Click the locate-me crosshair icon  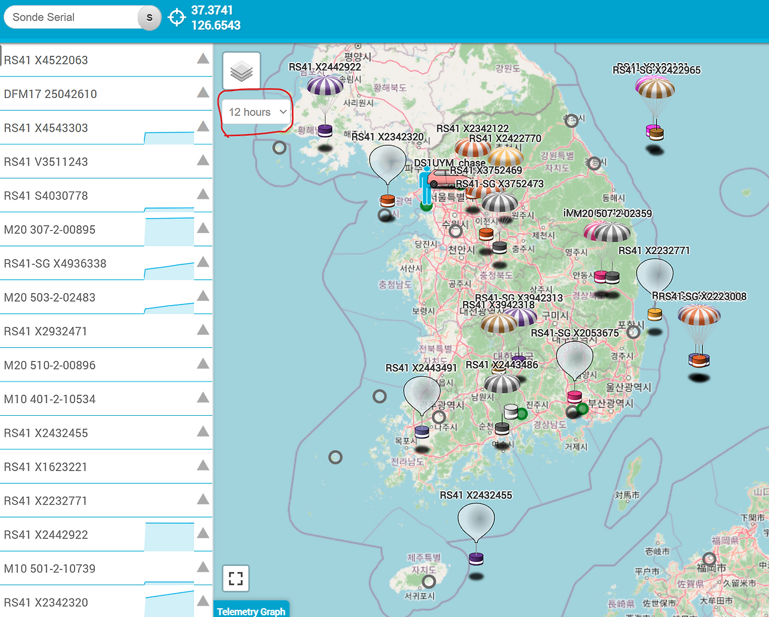pyautogui.click(x=177, y=17)
